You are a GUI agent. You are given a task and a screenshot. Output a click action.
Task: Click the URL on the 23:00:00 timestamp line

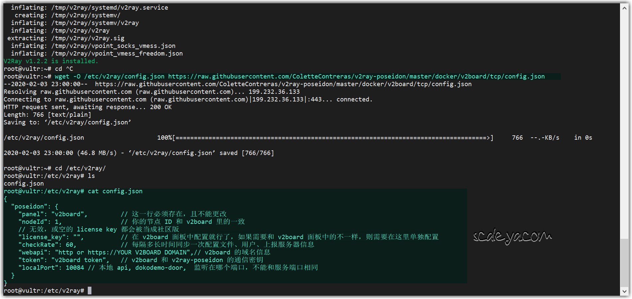[x=283, y=84]
